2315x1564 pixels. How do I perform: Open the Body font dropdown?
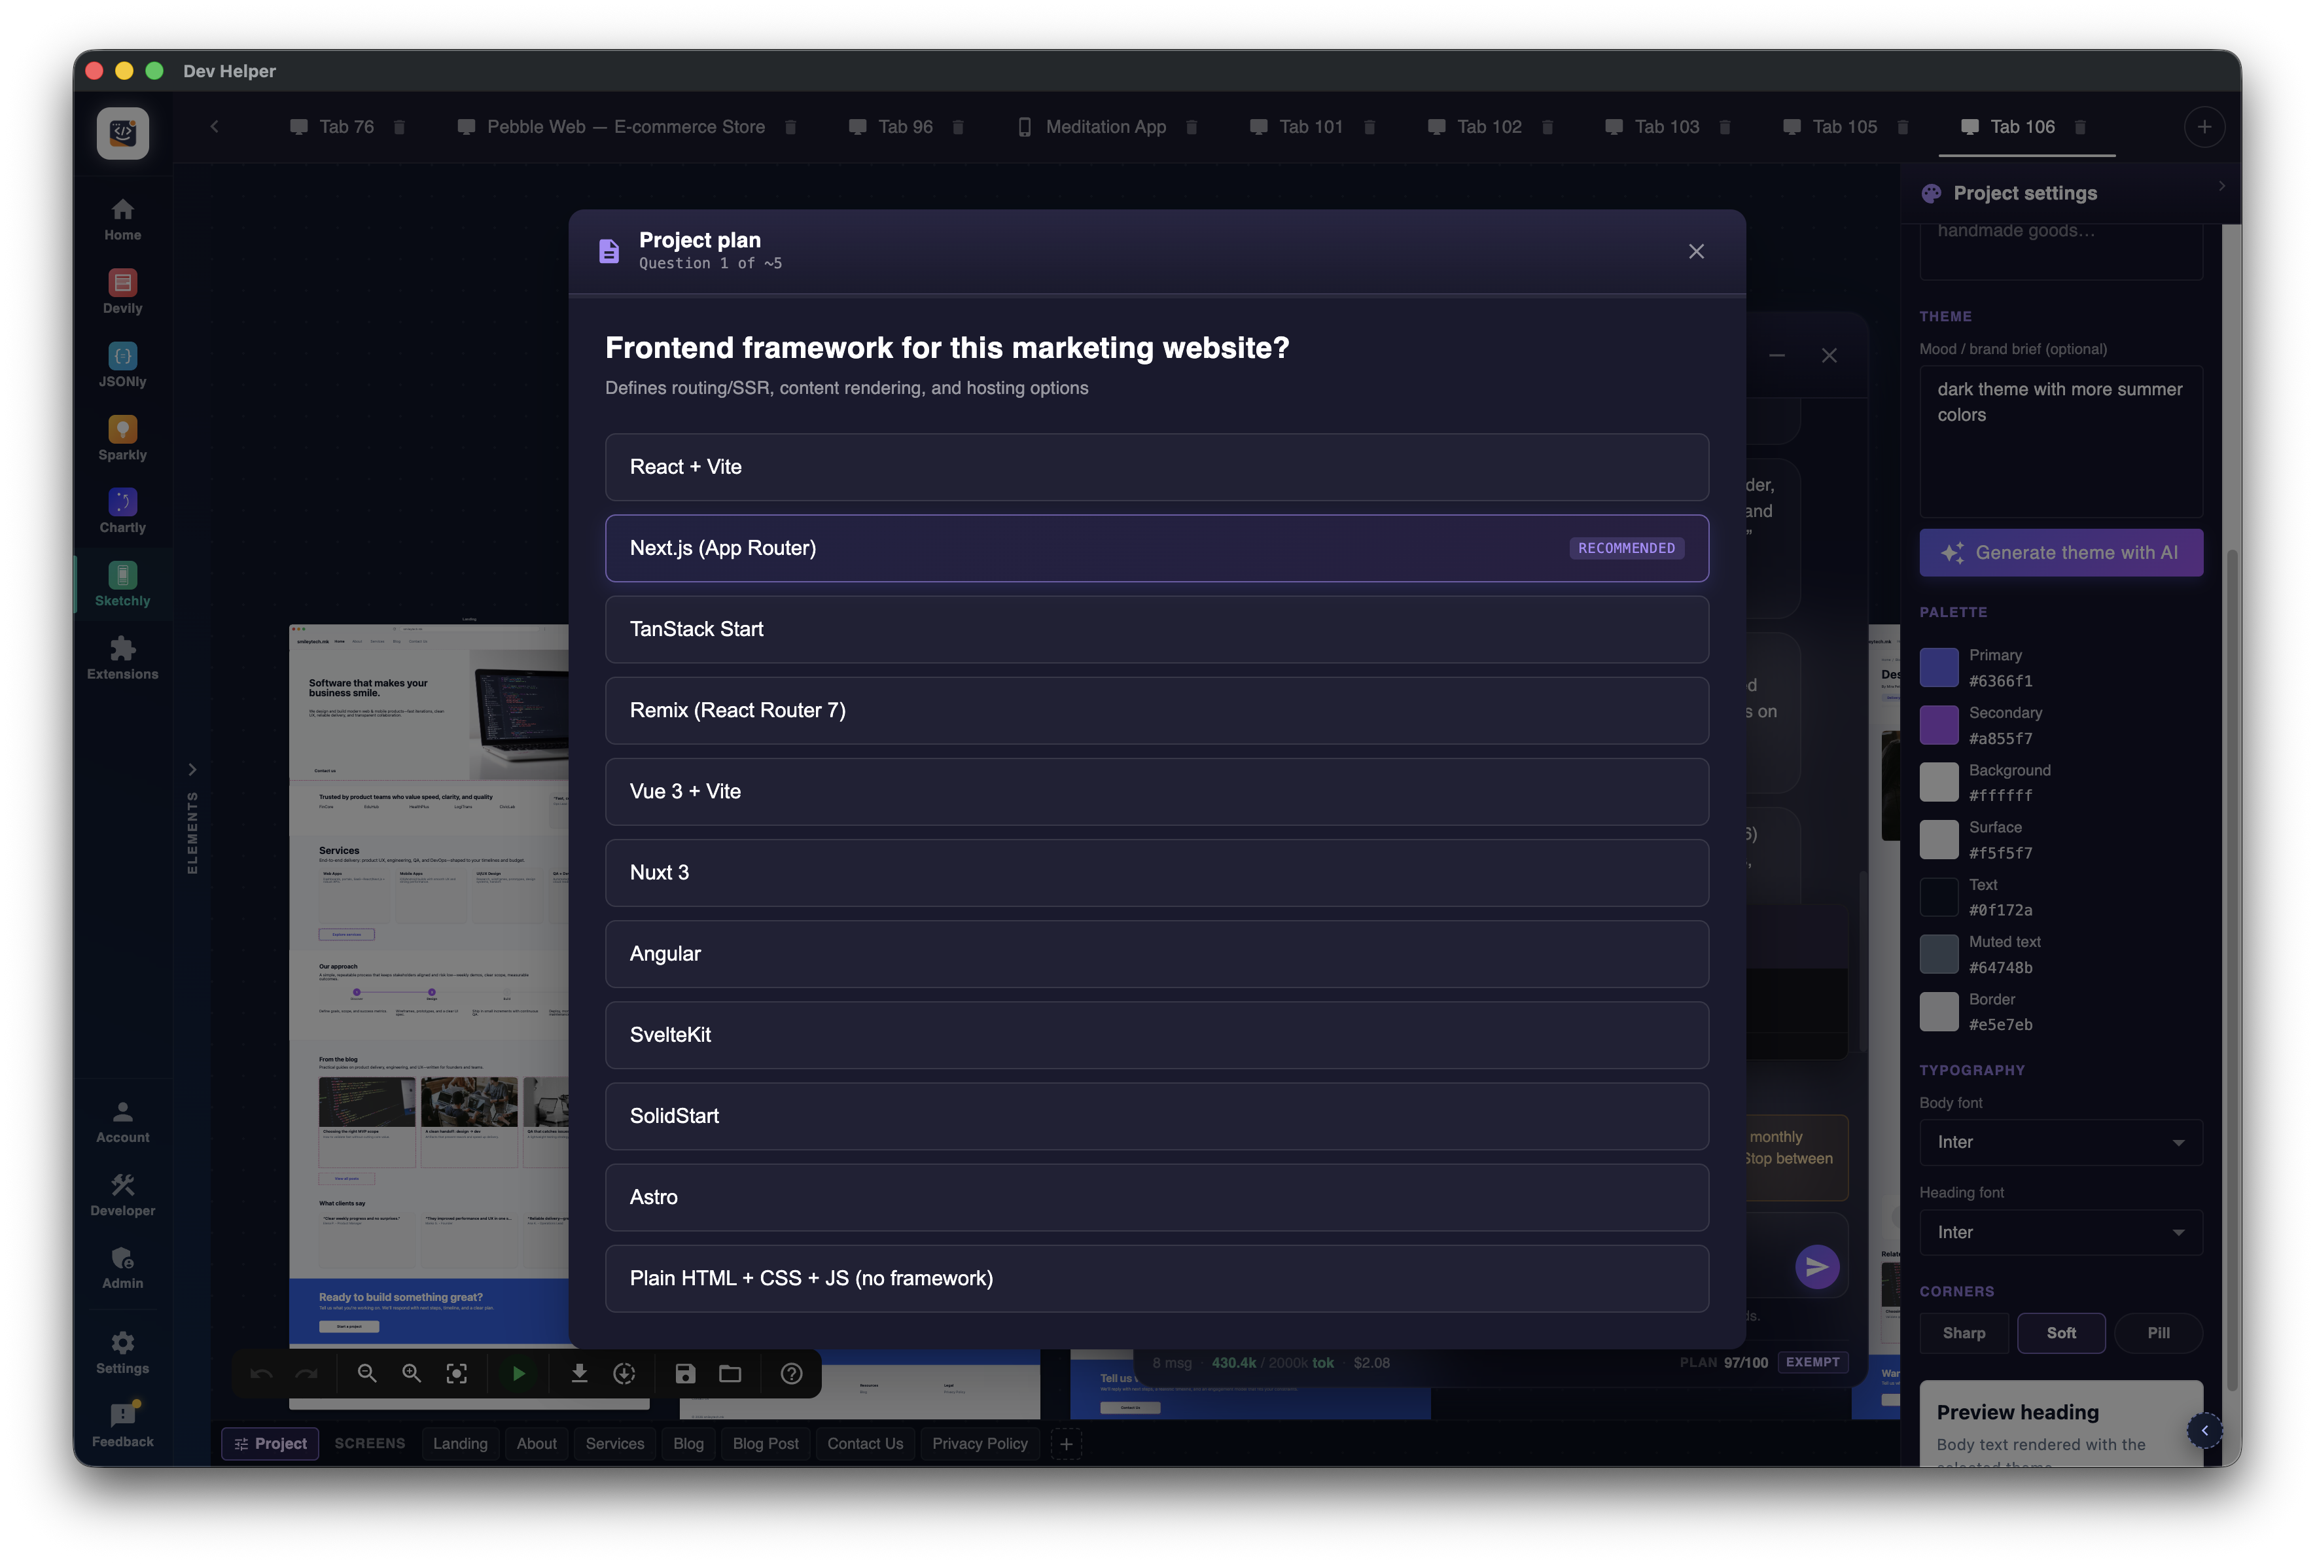click(2060, 1142)
